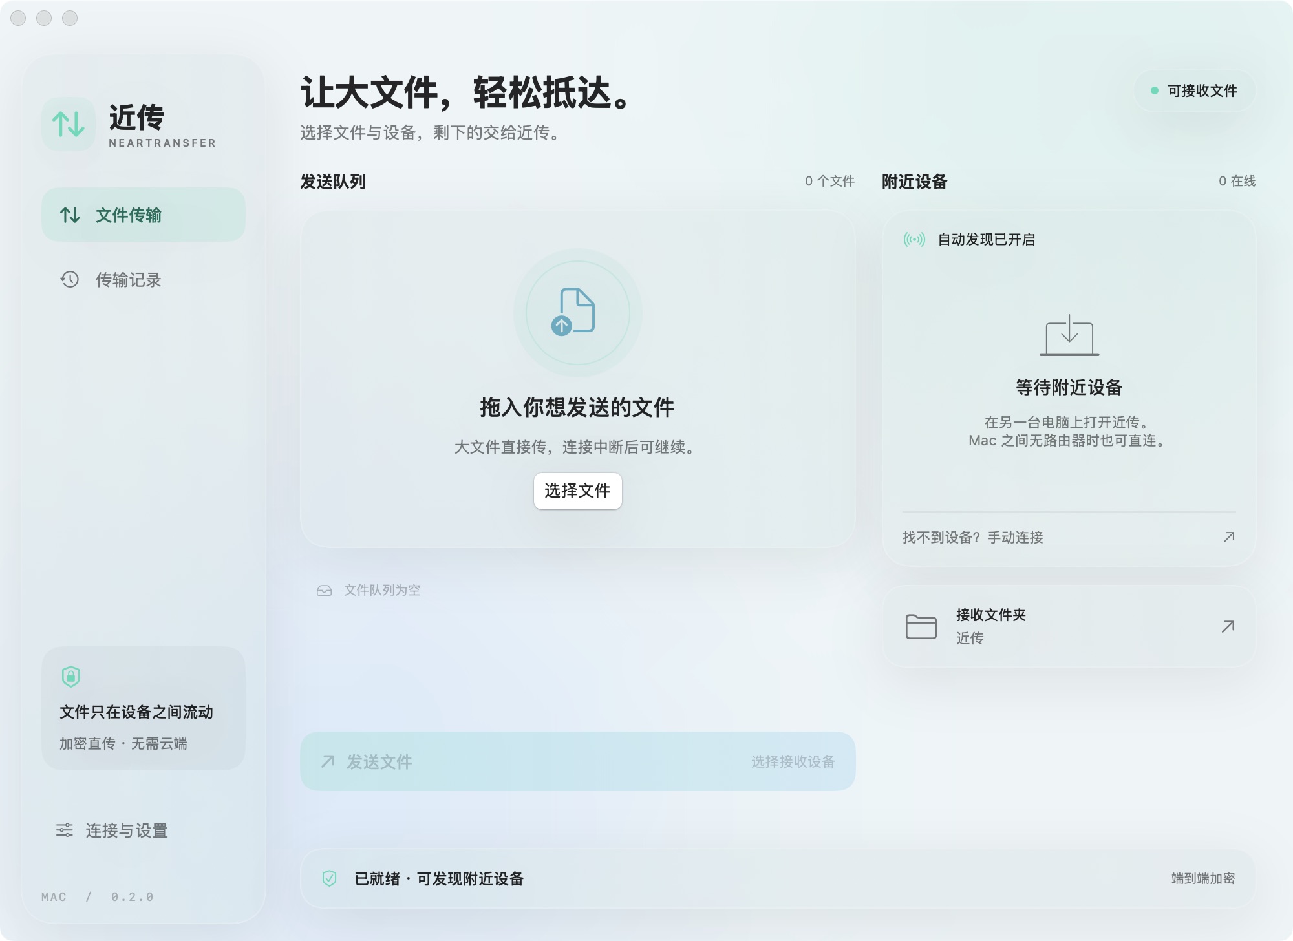Open 连接与设置 in the sidebar
The width and height of the screenshot is (1293, 941).
tap(144, 830)
